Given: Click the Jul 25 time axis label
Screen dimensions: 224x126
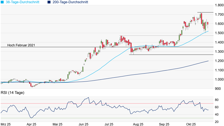Looking at the screenshot, I should point(109,124).
